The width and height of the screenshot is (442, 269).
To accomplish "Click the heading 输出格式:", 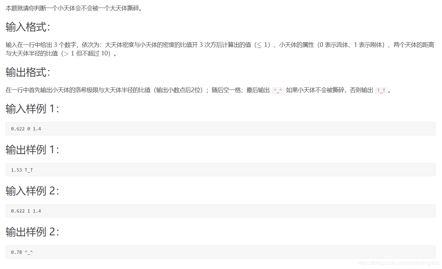I will pyautogui.click(x=28, y=72).
